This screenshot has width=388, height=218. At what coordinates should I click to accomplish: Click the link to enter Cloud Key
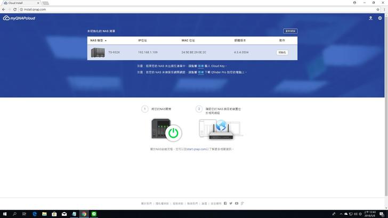201,66
